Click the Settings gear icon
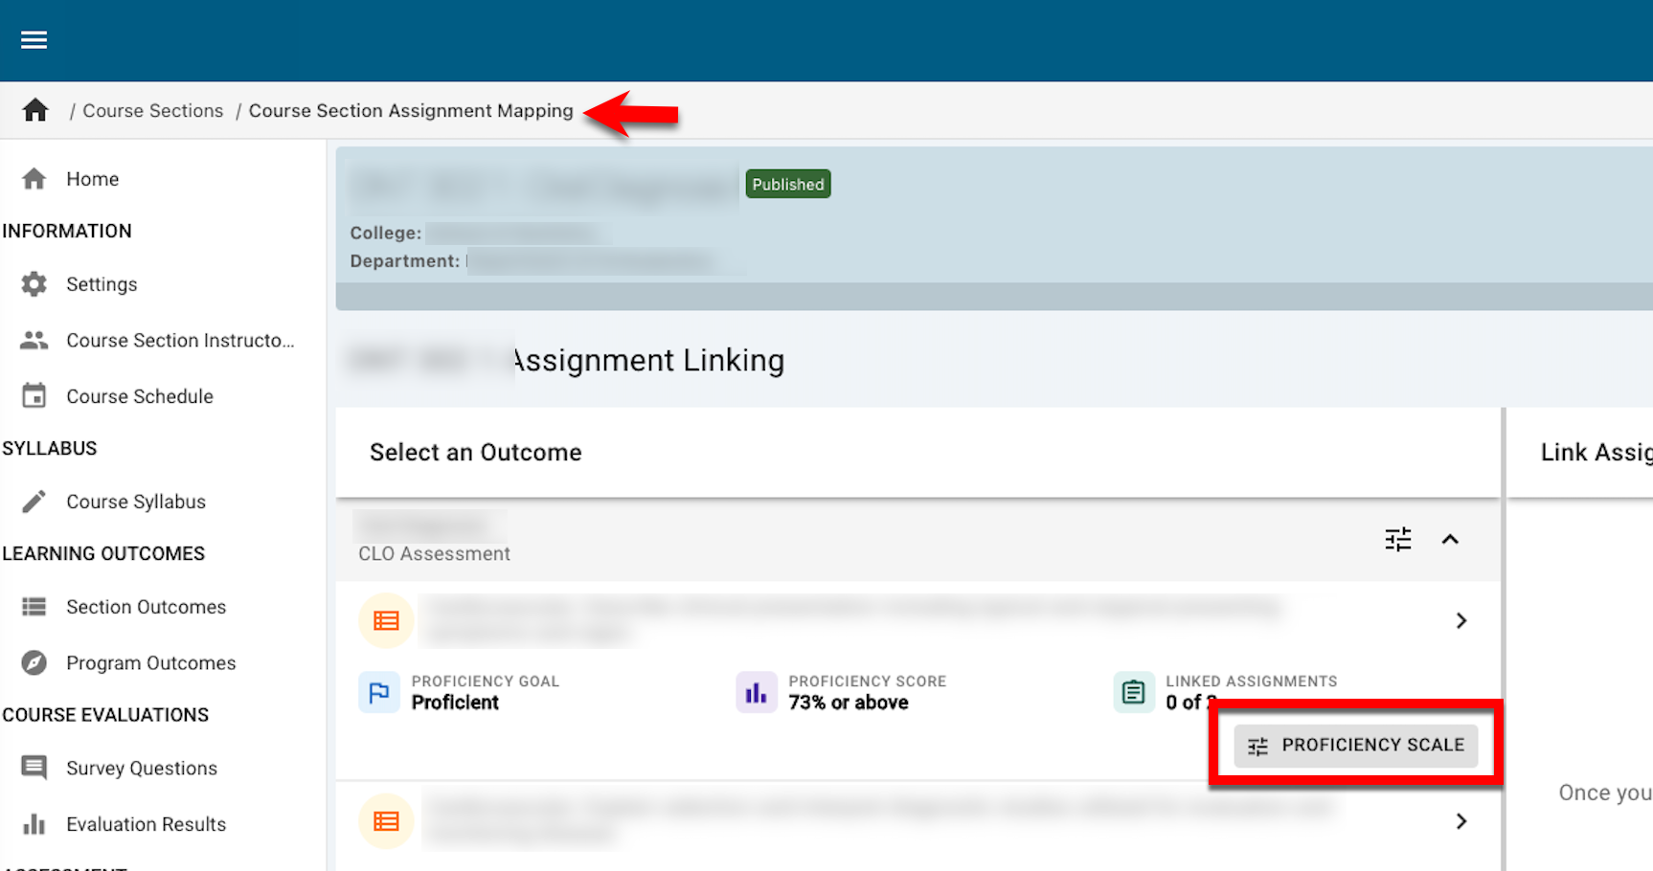1653x871 pixels. tap(34, 284)
